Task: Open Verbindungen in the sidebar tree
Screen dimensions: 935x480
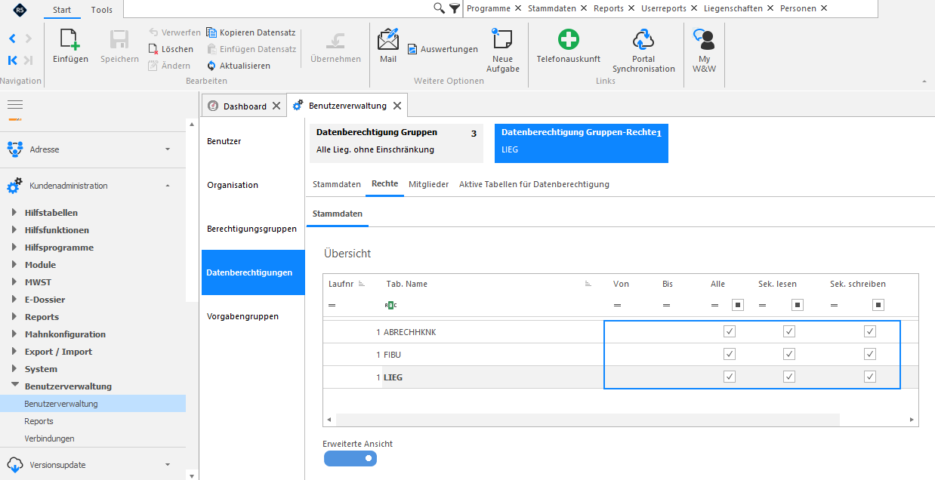Action: coord(50,438)
